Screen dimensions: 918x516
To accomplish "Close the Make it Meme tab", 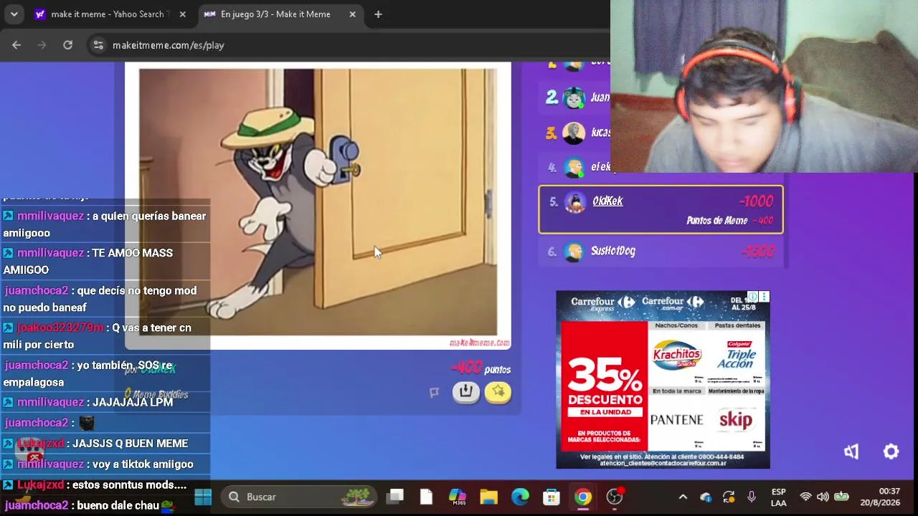I will (x=352, y=14).
